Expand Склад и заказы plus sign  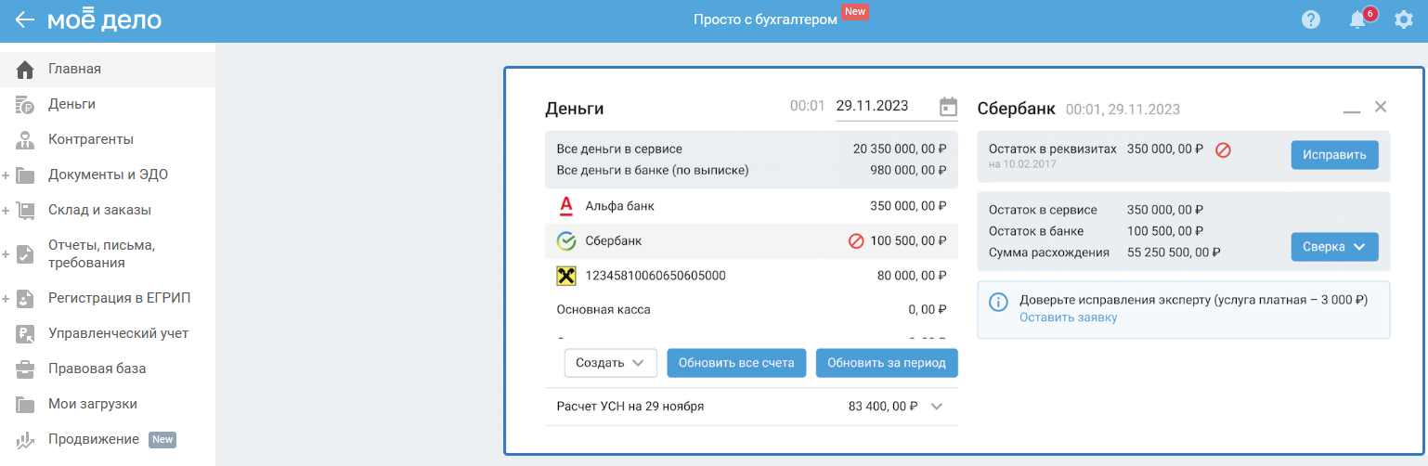pos(6,211)
